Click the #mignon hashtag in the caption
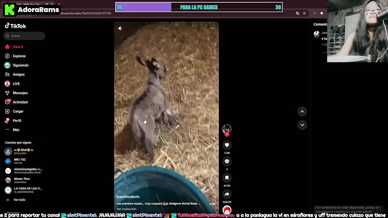 point(175,204)
